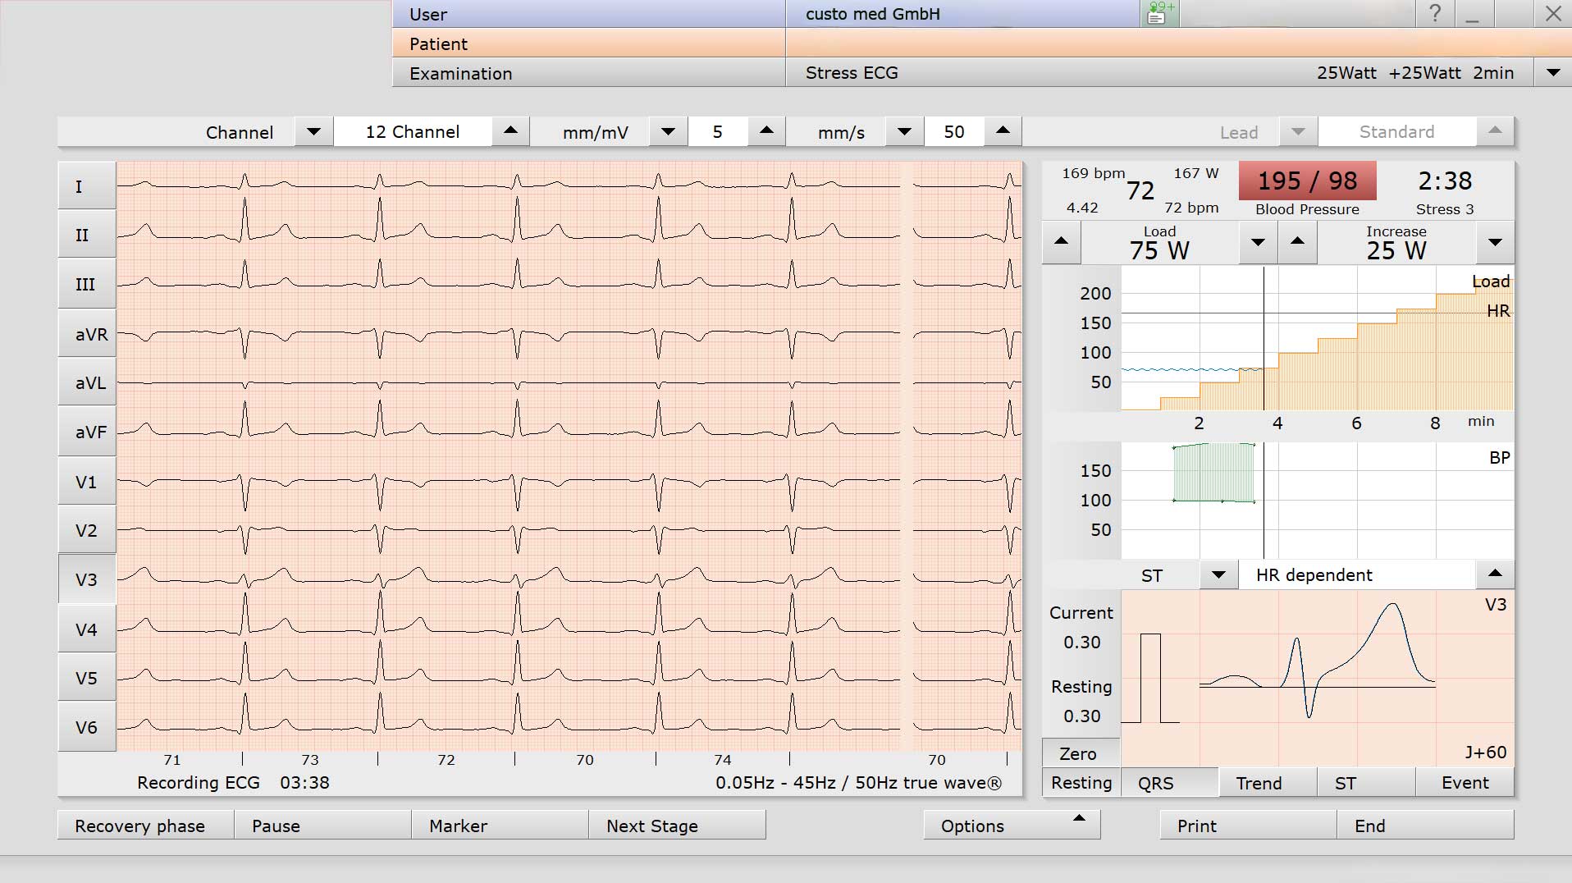Open the mm/mV dropdown arrow
The width and height of the screenshot is (1572, 883).
point(668,131)
